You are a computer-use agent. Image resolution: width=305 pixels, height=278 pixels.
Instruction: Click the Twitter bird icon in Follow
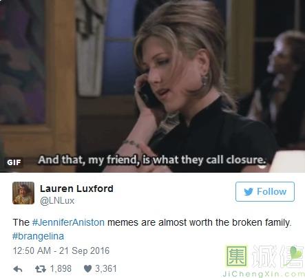coord(249,192)
